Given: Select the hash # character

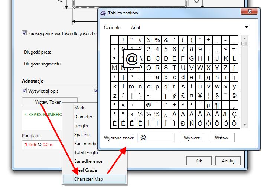Looking at the screenshot, I should [x=140, y=40].
